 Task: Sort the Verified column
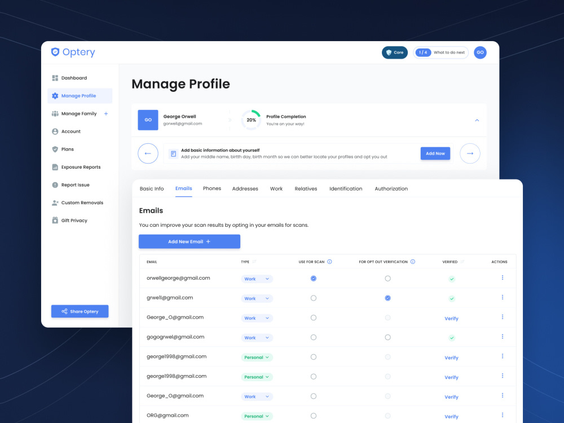point(462,262)
